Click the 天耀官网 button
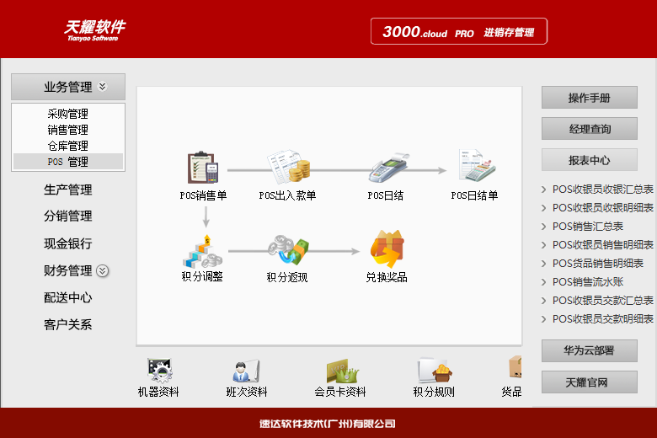This screenshot has height=438, width=657. (x=589, y=382)
